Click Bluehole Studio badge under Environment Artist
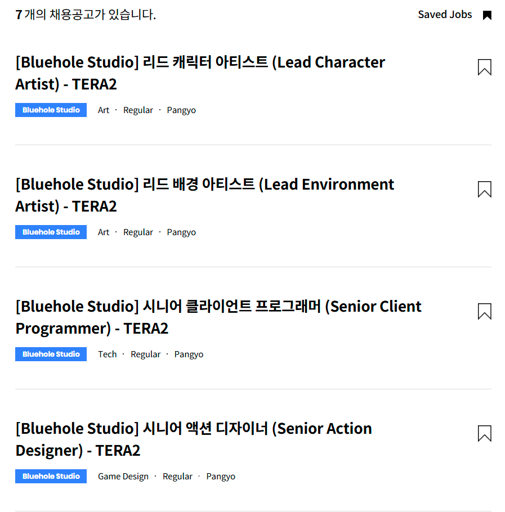This screenshot has width=505, height=512. tap(51, 232)
